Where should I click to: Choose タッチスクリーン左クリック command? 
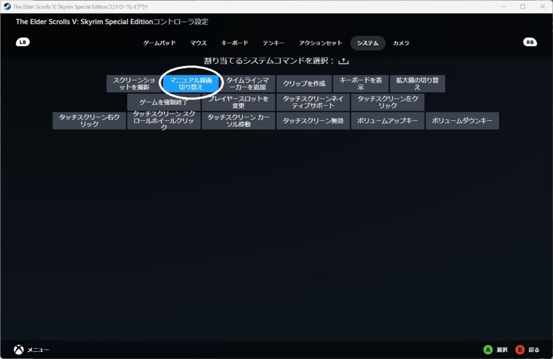point(388,102)
